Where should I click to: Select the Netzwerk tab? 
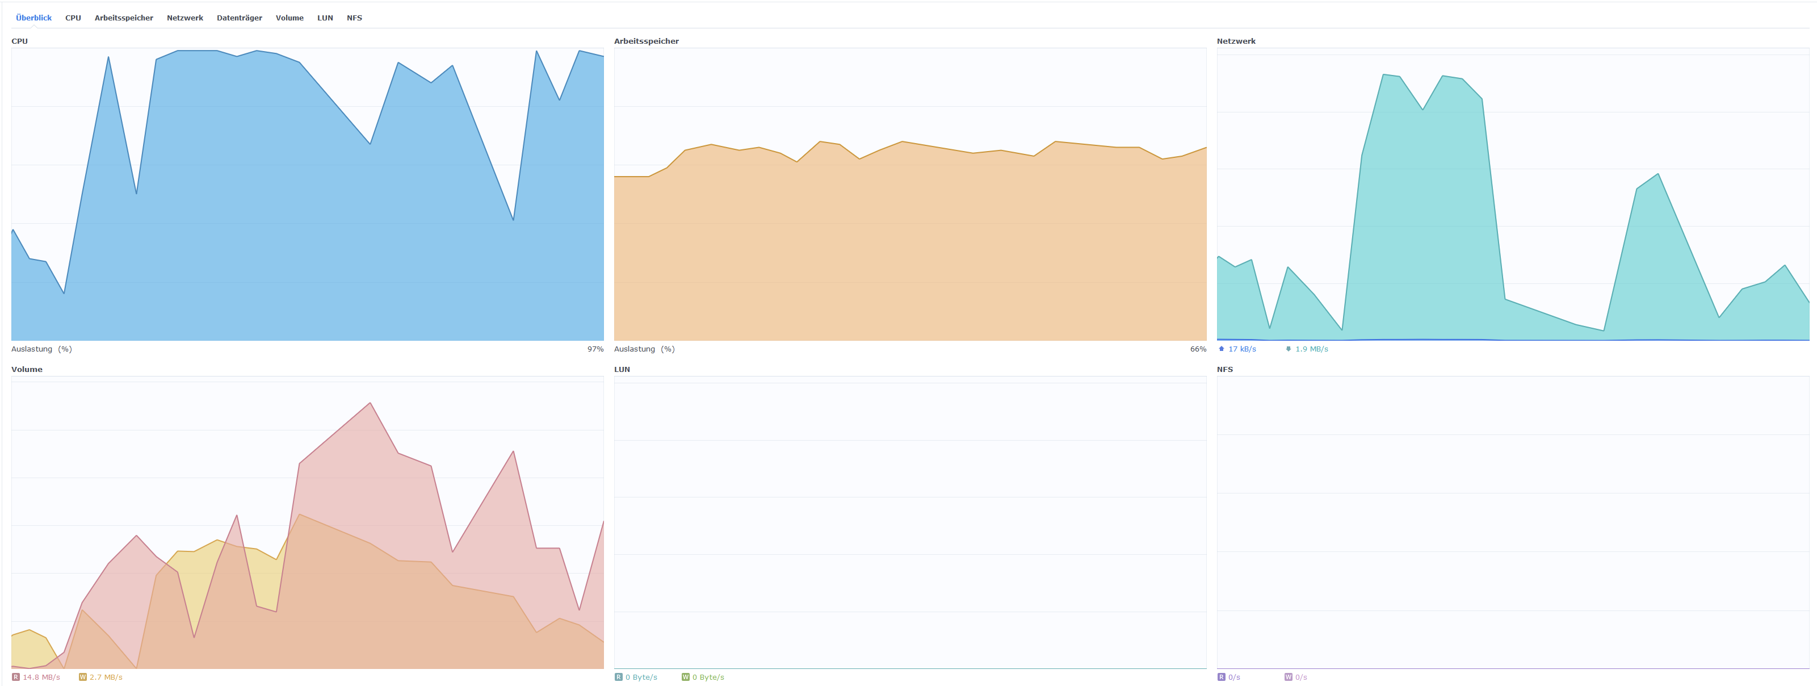click(185, 18)
